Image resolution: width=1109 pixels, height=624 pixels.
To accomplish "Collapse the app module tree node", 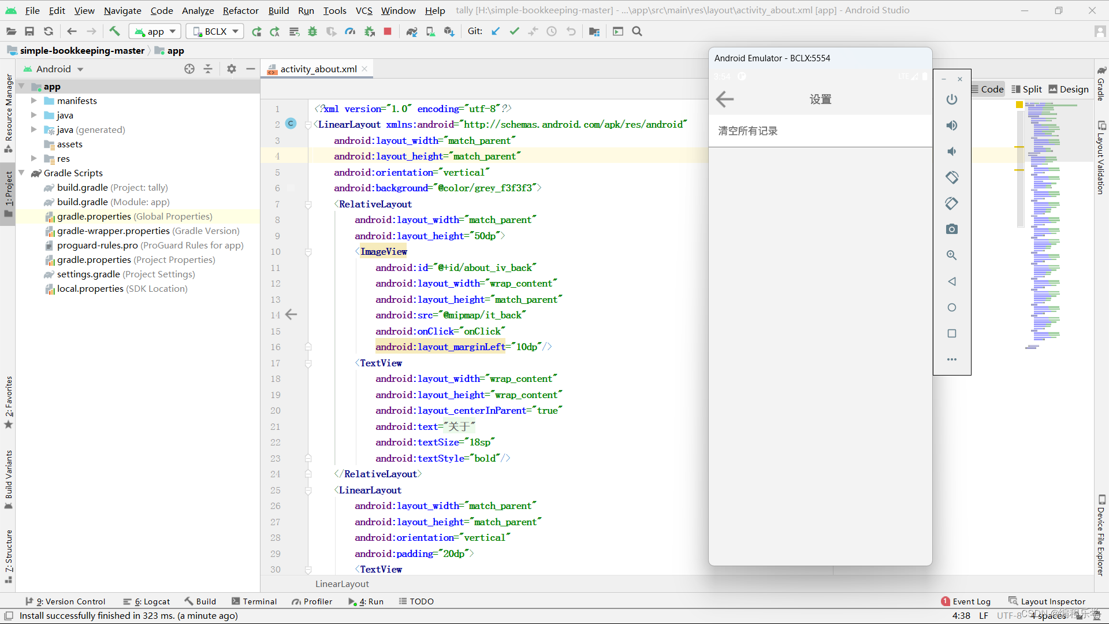I will tap(21, 87).
